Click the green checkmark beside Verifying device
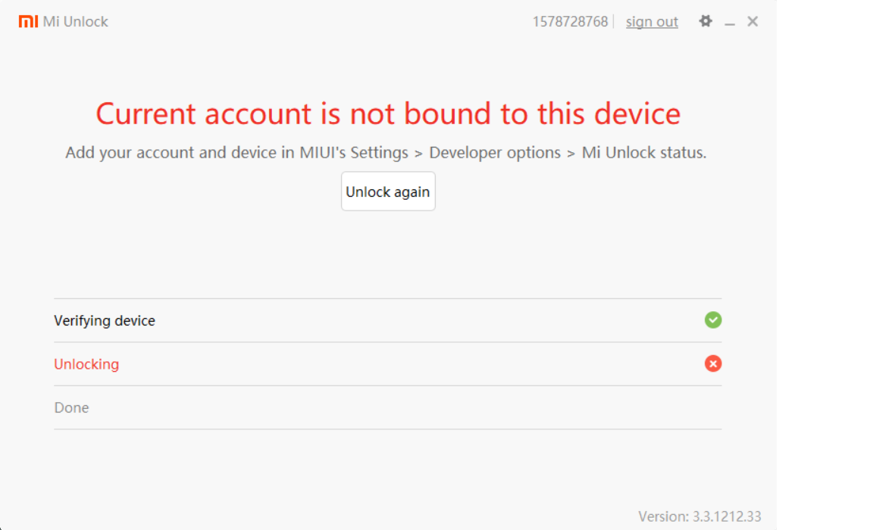Image resolution: width=873 pixels, height=530 pixels. click(x=713, y=320)
